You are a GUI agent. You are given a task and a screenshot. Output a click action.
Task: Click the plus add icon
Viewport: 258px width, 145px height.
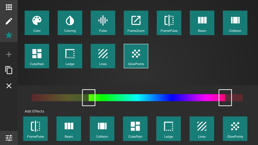click(x=9, y=54)
